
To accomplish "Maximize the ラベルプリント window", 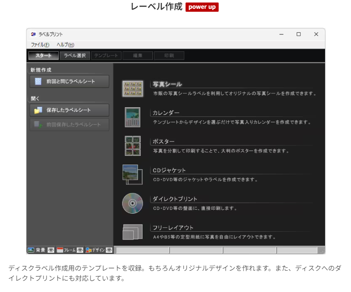I will tap(299, 34).
